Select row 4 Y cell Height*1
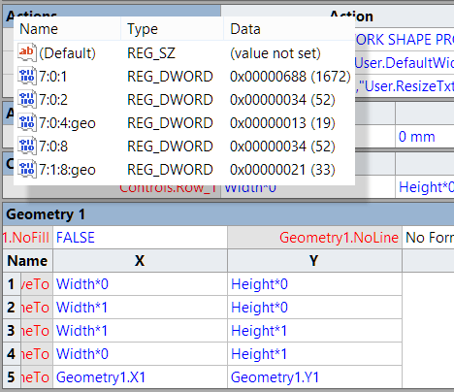The width and height of the screenshot is (454, 392). tap(314, 354)
